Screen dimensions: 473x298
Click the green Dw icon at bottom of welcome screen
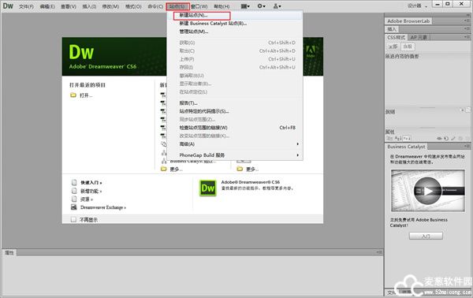(x=208, y=188)
